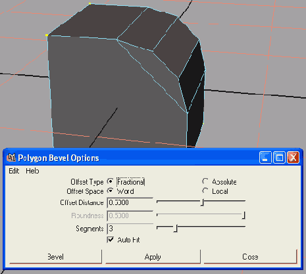Click the Bevel button
The image size is (306, 274).
click(x=55, y=257)
